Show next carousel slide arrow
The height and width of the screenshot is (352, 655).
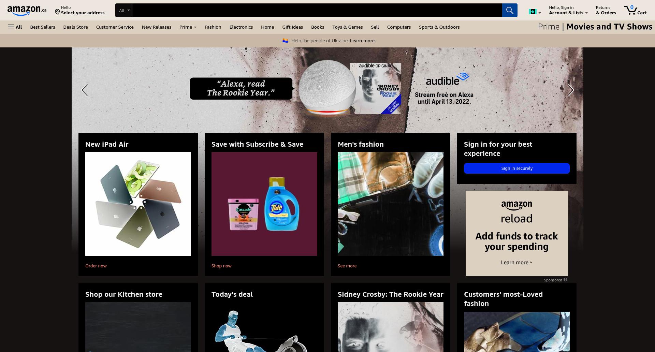coord(570,90)
